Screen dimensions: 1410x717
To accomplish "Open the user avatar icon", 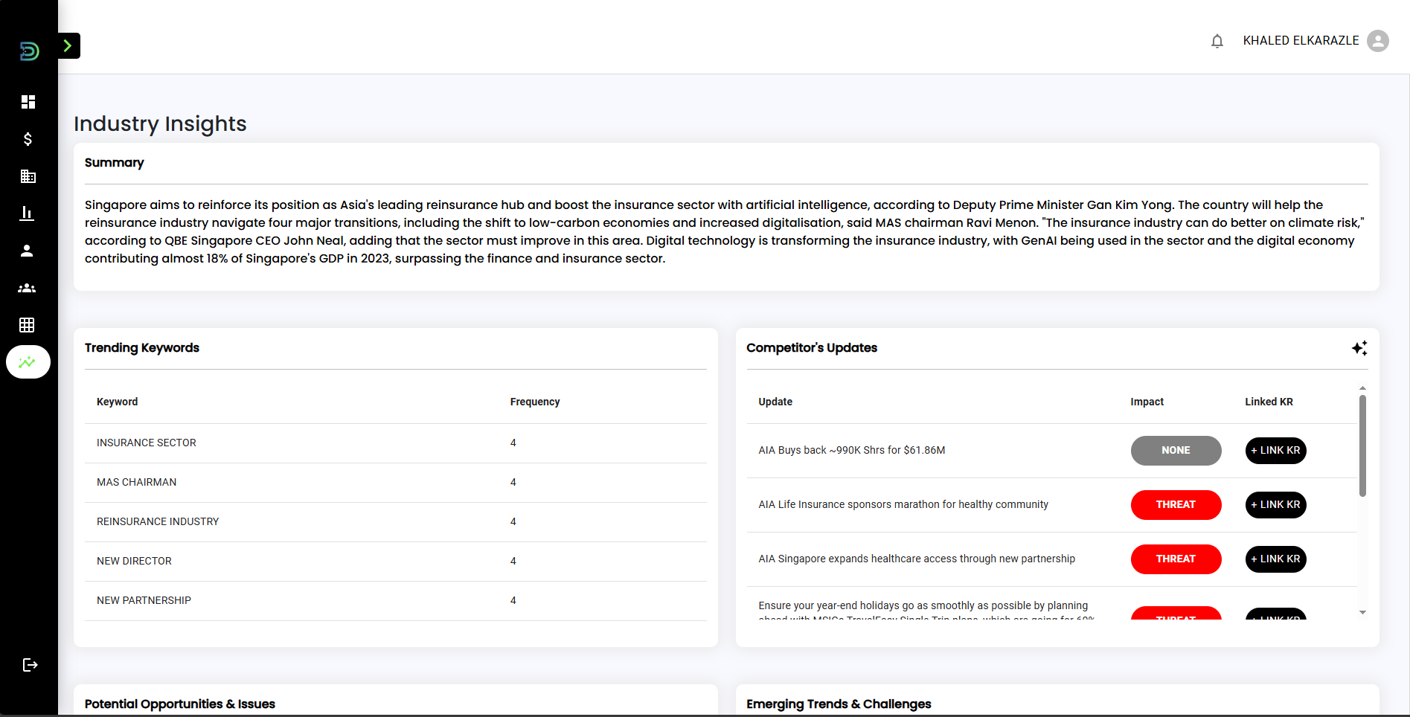I will (x=1378, y=41).
